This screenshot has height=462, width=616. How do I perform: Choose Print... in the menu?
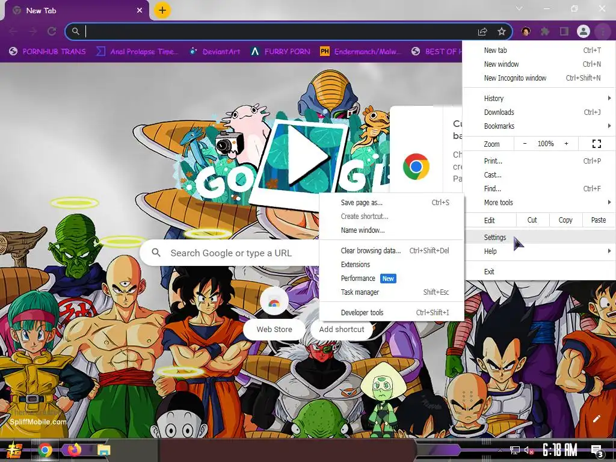539,161
